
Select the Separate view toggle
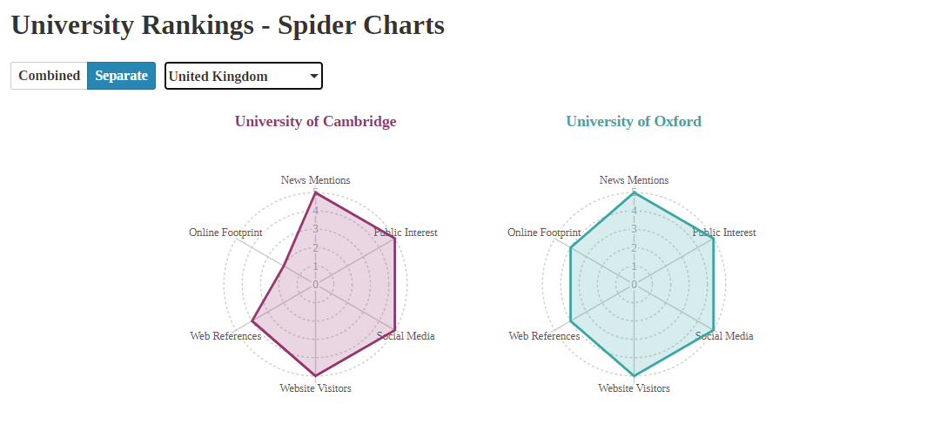point(121,76)
